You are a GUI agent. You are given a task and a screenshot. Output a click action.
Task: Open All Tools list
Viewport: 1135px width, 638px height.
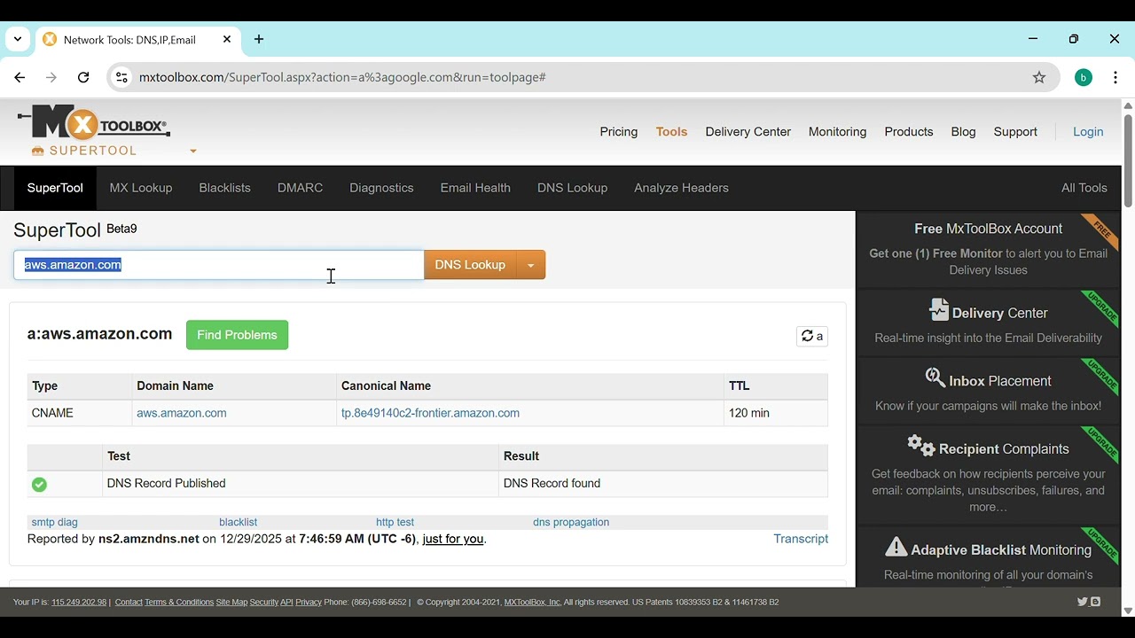pos(1084,188)
